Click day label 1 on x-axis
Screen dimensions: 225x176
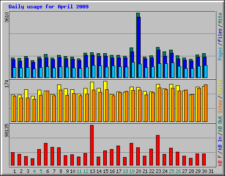pos(15,171)
